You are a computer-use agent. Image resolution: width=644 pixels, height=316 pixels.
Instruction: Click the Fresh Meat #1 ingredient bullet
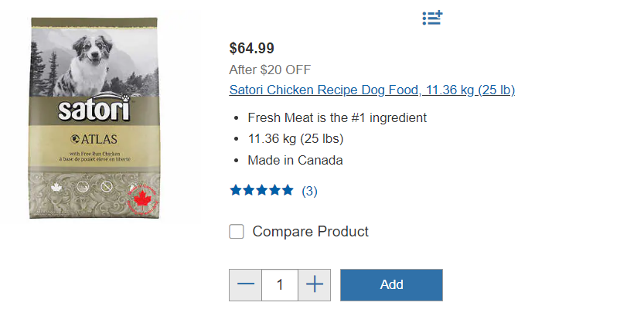click(x=337, y=117)
